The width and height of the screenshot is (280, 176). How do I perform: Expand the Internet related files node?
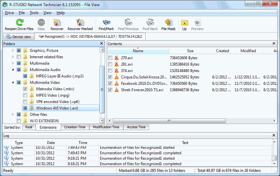[13, 57]
